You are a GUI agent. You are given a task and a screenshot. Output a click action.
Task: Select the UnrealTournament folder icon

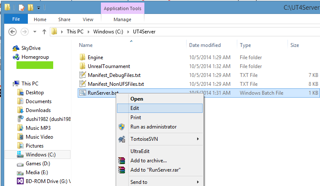tap(82, 66)
